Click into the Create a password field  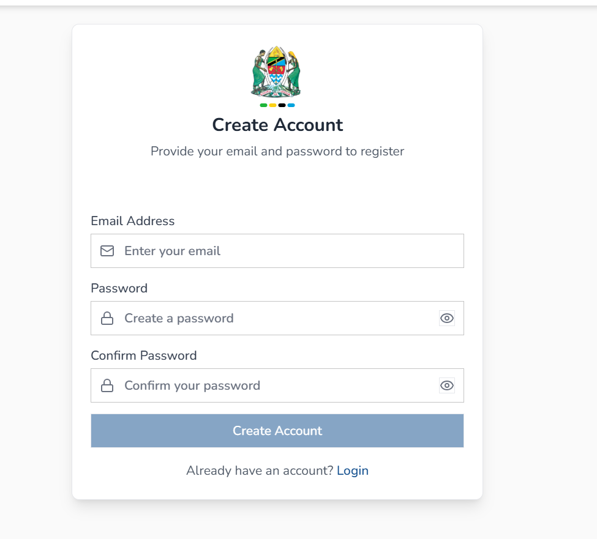click(x=276, y=318)
